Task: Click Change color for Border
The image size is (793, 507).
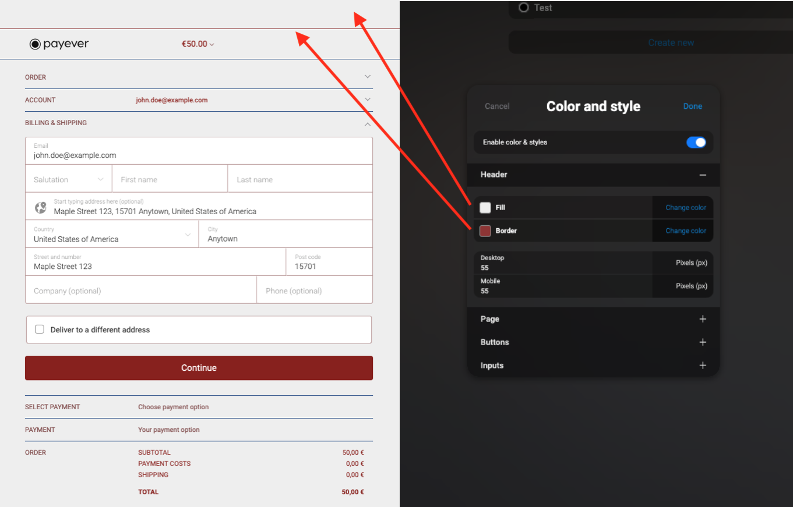Action: [x=686, y=231]
